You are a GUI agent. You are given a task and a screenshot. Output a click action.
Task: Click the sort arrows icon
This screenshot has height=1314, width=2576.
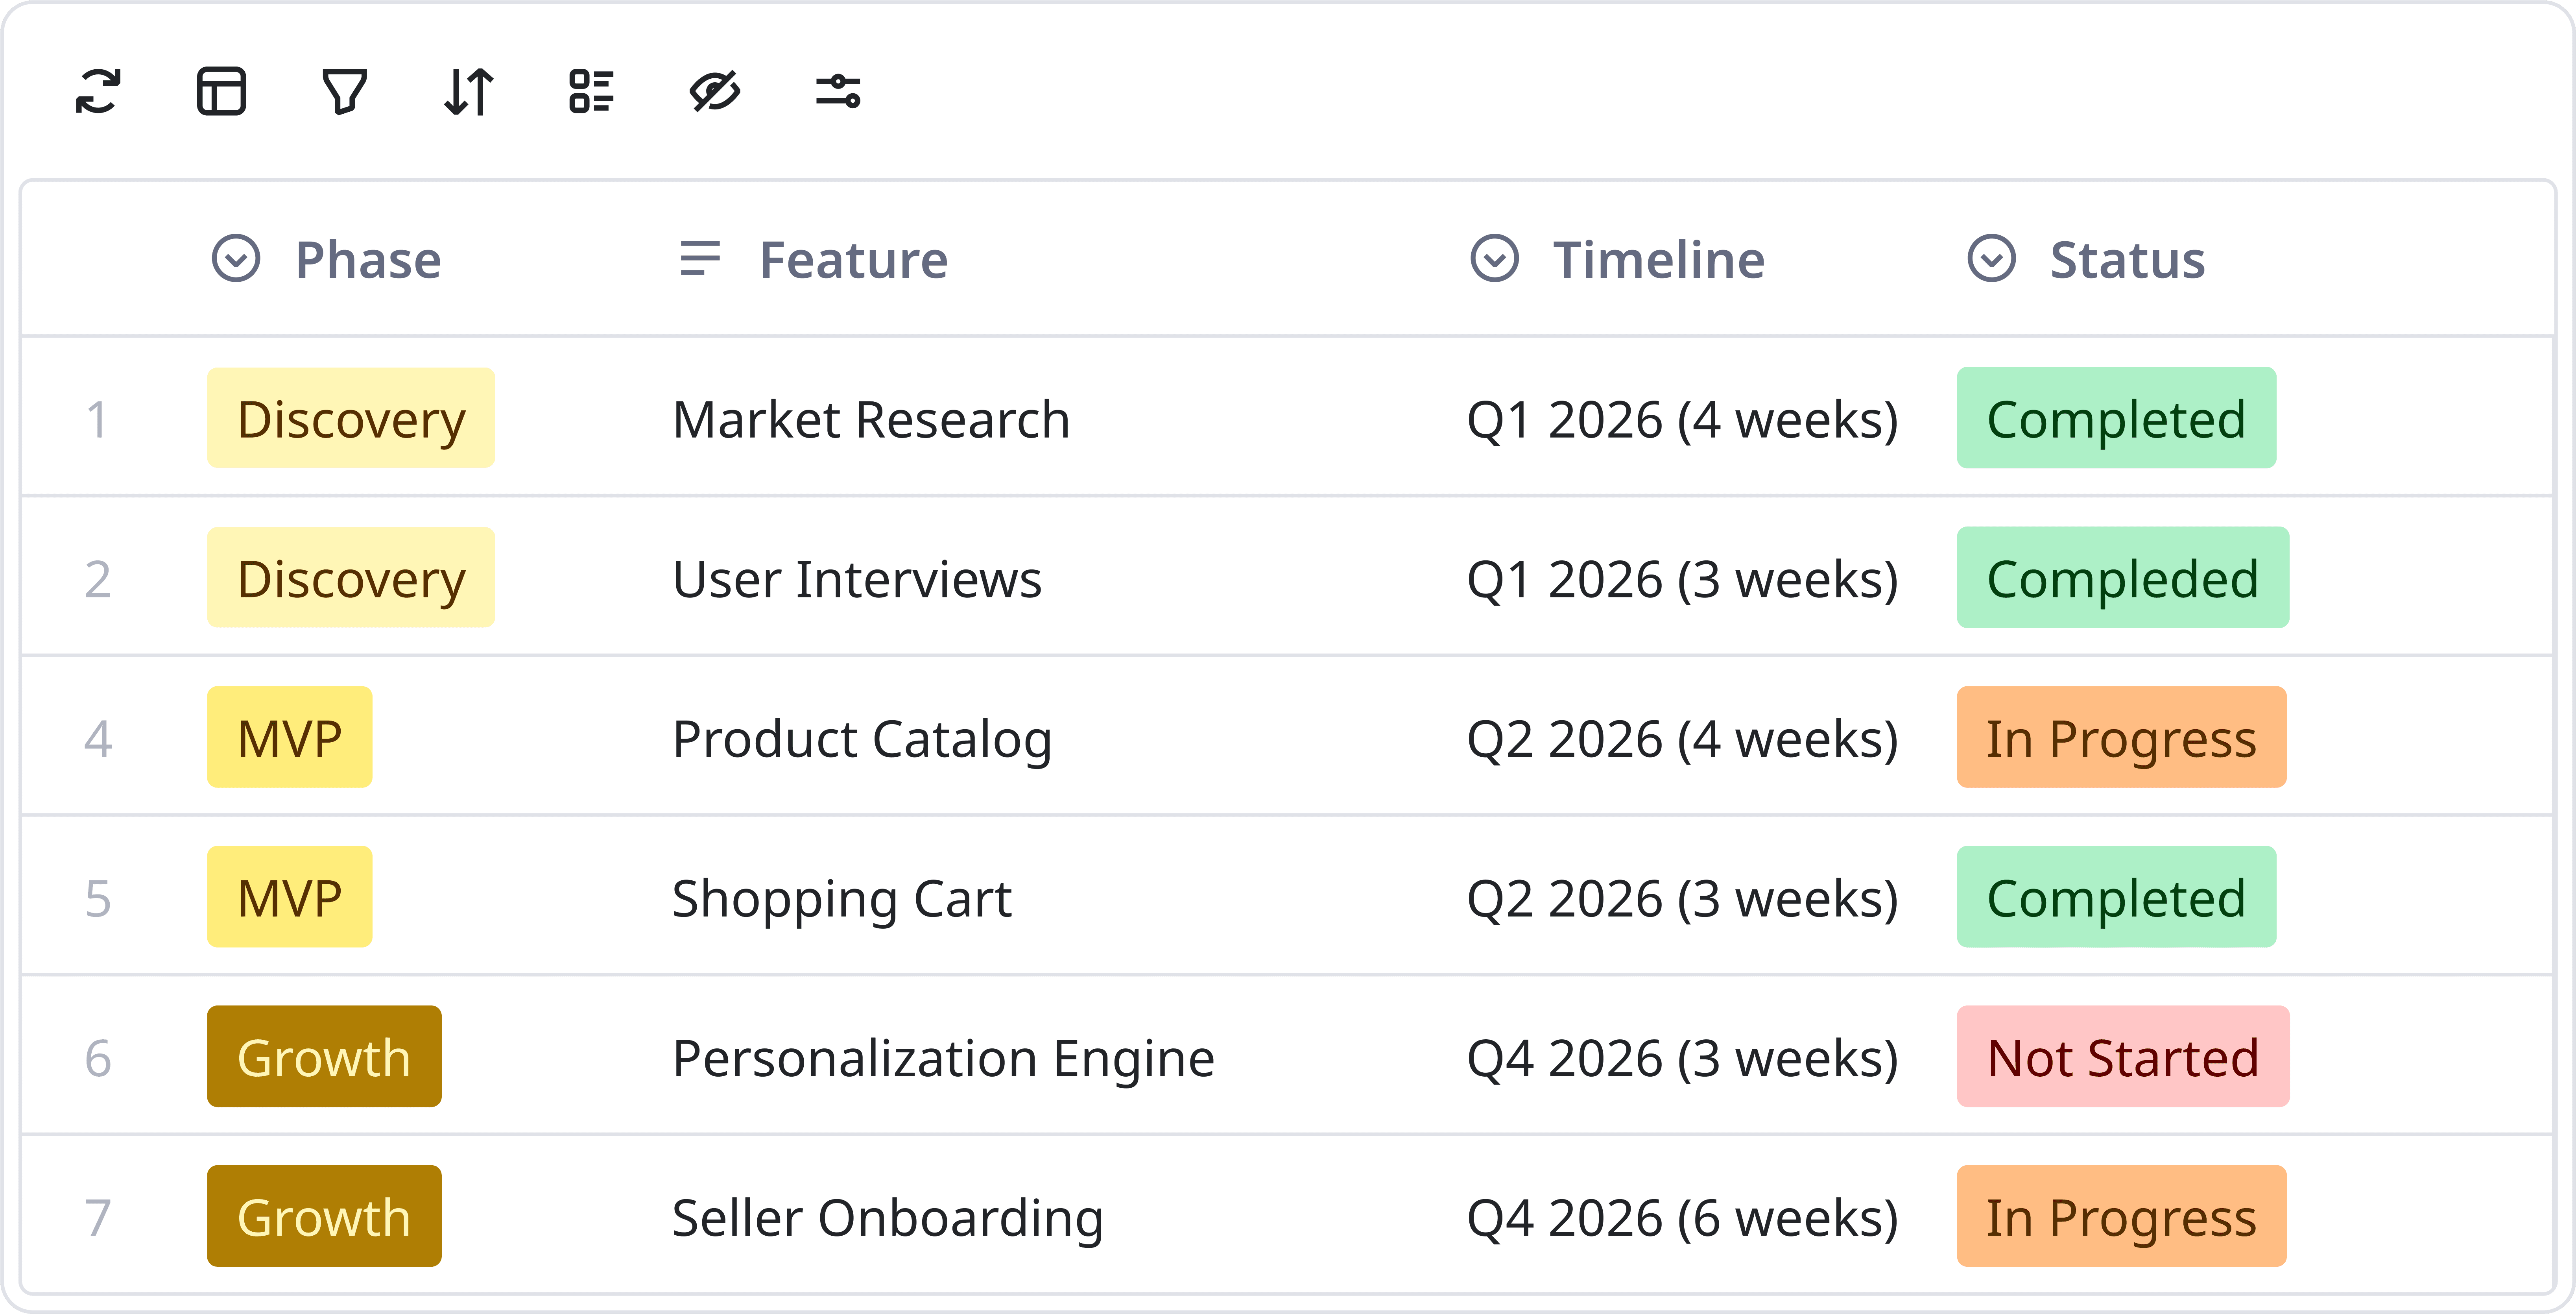coord(468,92)
